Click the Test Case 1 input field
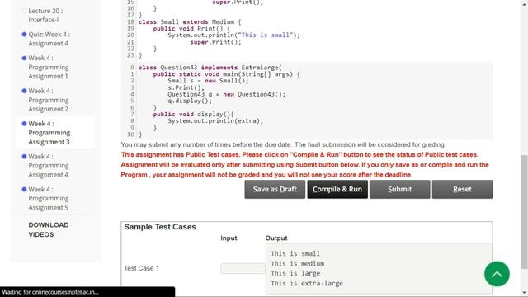Image resolution: width=528 pixels, height=297 pixels. pos(243,268)
